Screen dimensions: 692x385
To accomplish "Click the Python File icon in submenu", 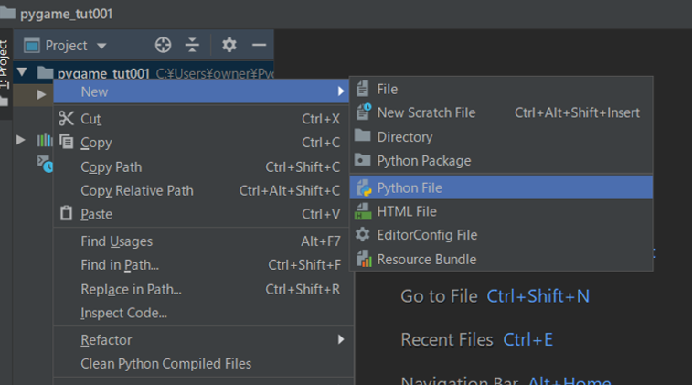I will click(364, 187).
